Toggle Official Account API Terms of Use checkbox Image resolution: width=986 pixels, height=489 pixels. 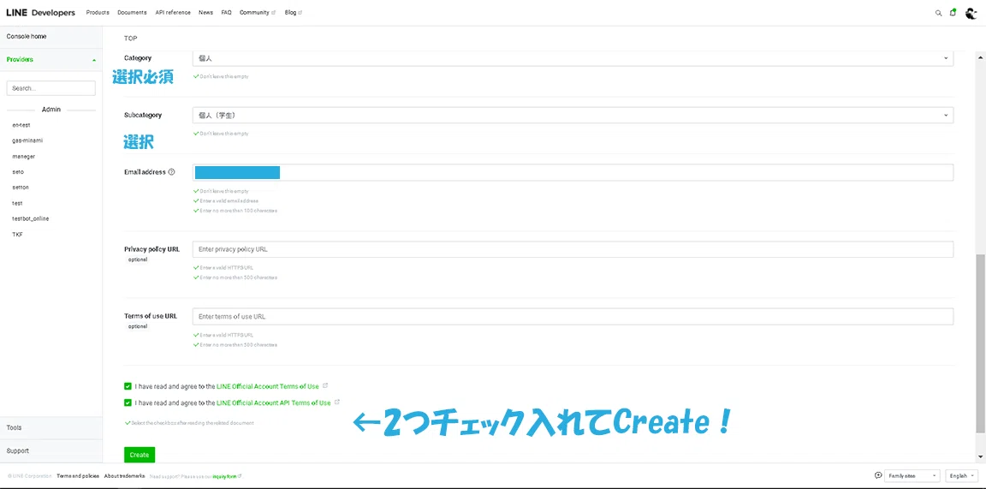tap(128, 403)
